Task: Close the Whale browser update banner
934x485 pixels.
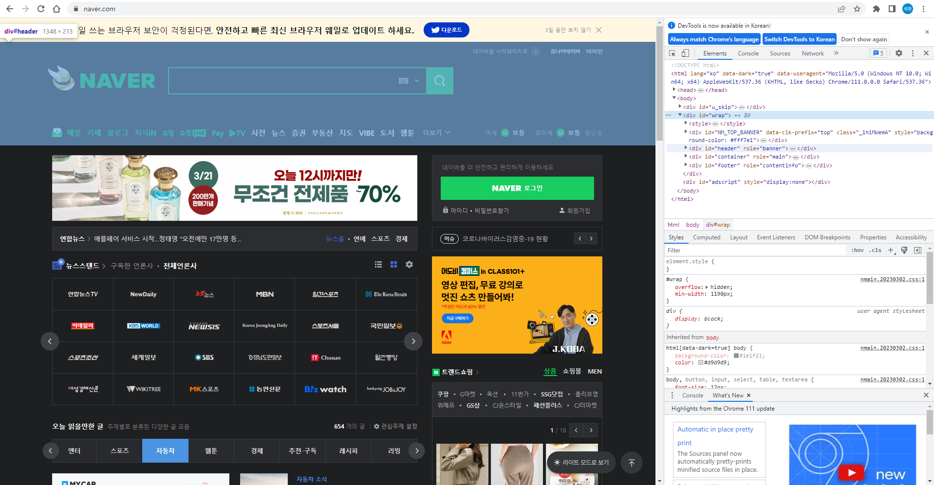Action: click(599, 30)
